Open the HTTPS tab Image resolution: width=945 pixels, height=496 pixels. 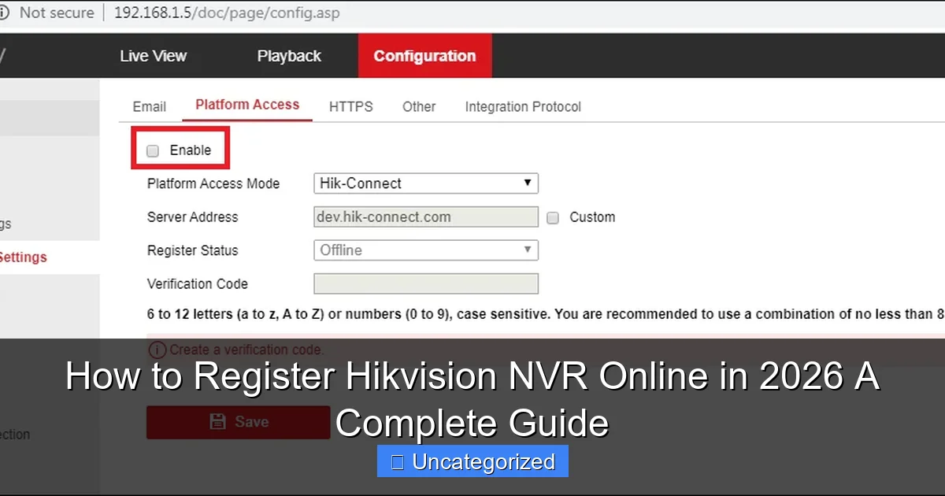click(350, 106)
